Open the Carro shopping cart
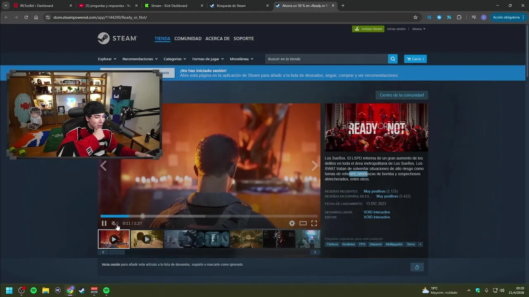Viewport: 529px width, 297px height. [x=415, y=59]
